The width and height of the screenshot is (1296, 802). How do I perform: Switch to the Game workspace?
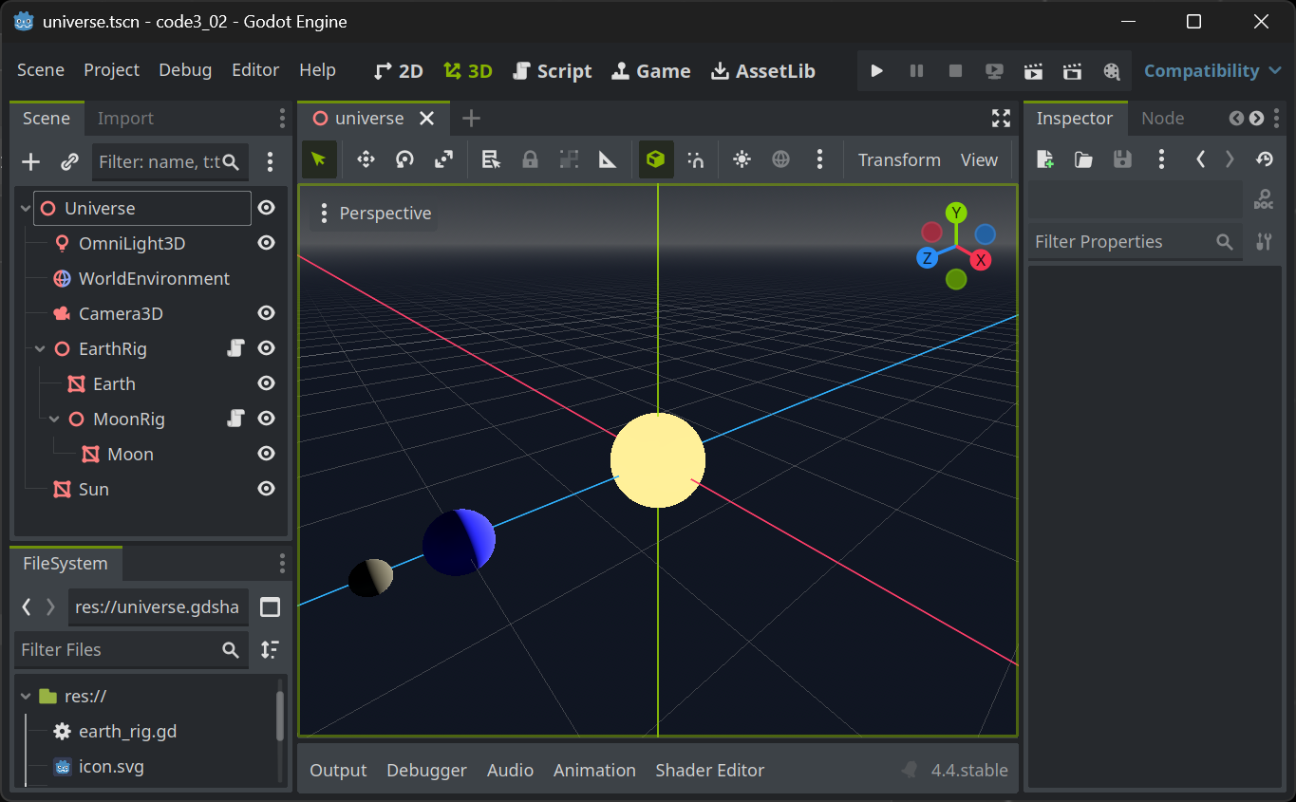pos(650,71)
